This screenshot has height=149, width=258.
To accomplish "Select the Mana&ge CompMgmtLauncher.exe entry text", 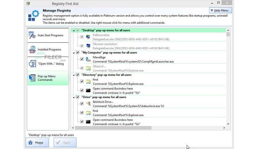I will point(133,59).
